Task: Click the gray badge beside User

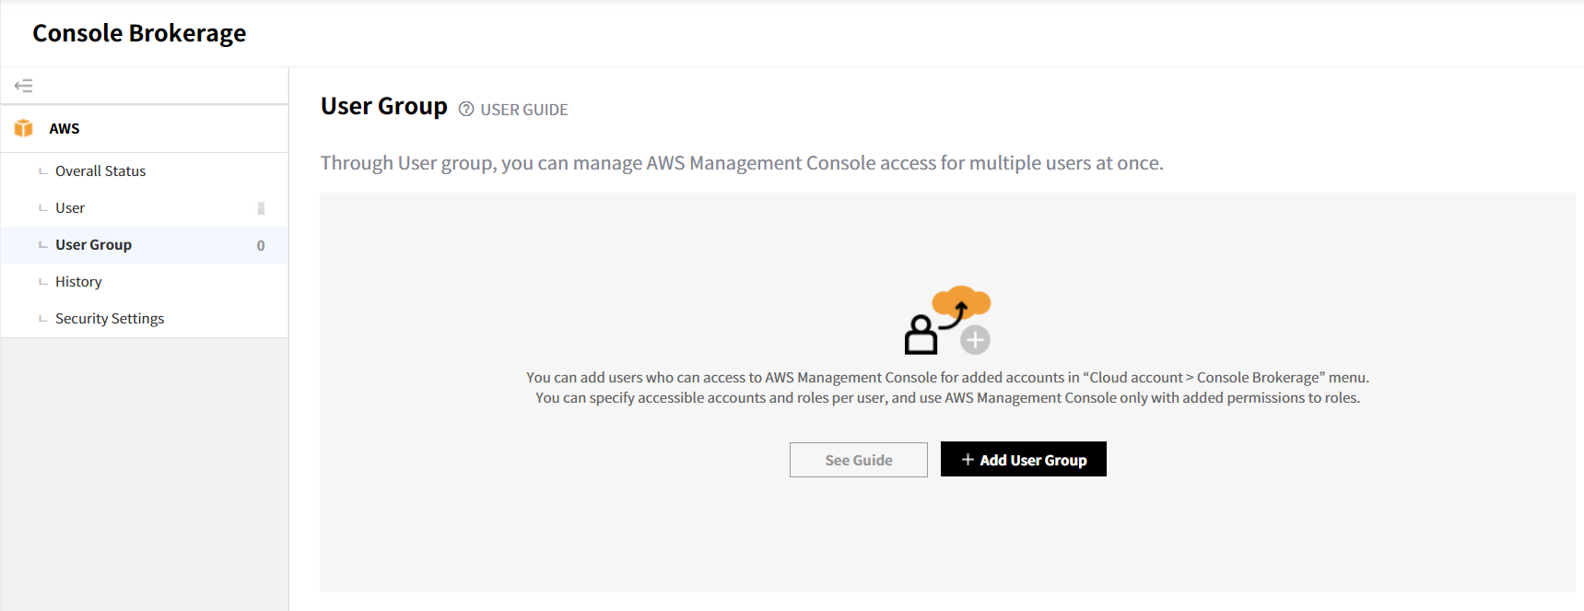Action: pyautogui.click(x=261, y=208)
